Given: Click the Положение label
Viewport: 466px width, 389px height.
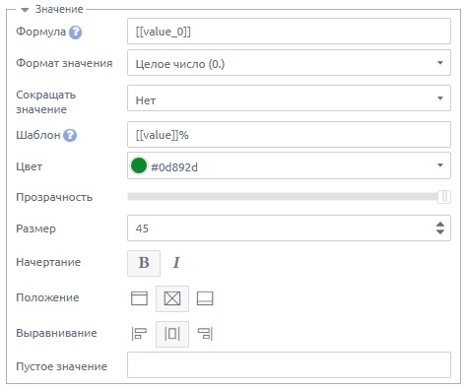Looking at the screenshot, I should tap(47, 297).
